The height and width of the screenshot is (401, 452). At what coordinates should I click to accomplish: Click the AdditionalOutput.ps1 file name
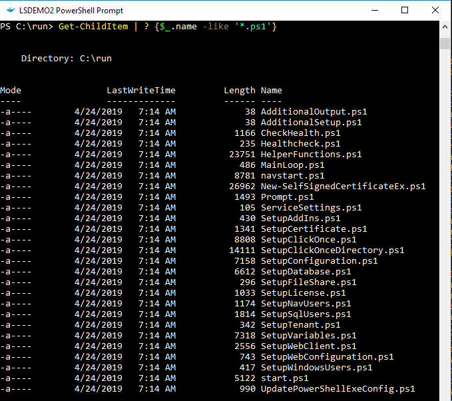[314, 112]
